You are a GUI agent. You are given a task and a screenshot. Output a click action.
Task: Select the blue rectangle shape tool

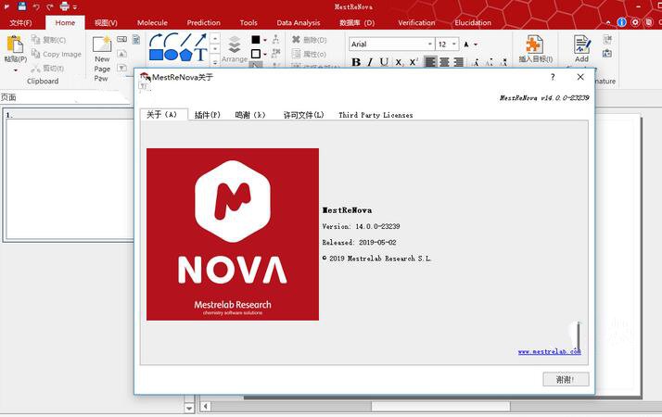point(156,55)
